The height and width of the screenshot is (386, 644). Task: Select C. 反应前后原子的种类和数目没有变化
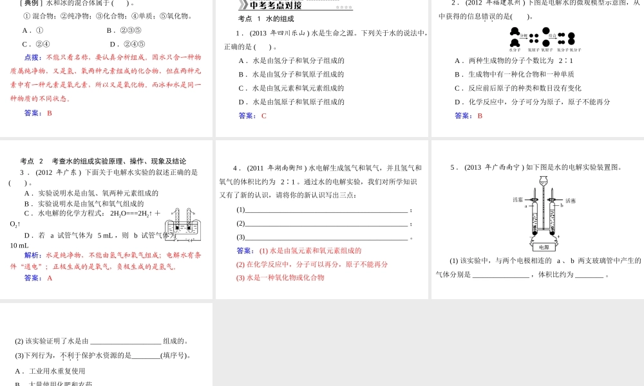click(518, 88)
